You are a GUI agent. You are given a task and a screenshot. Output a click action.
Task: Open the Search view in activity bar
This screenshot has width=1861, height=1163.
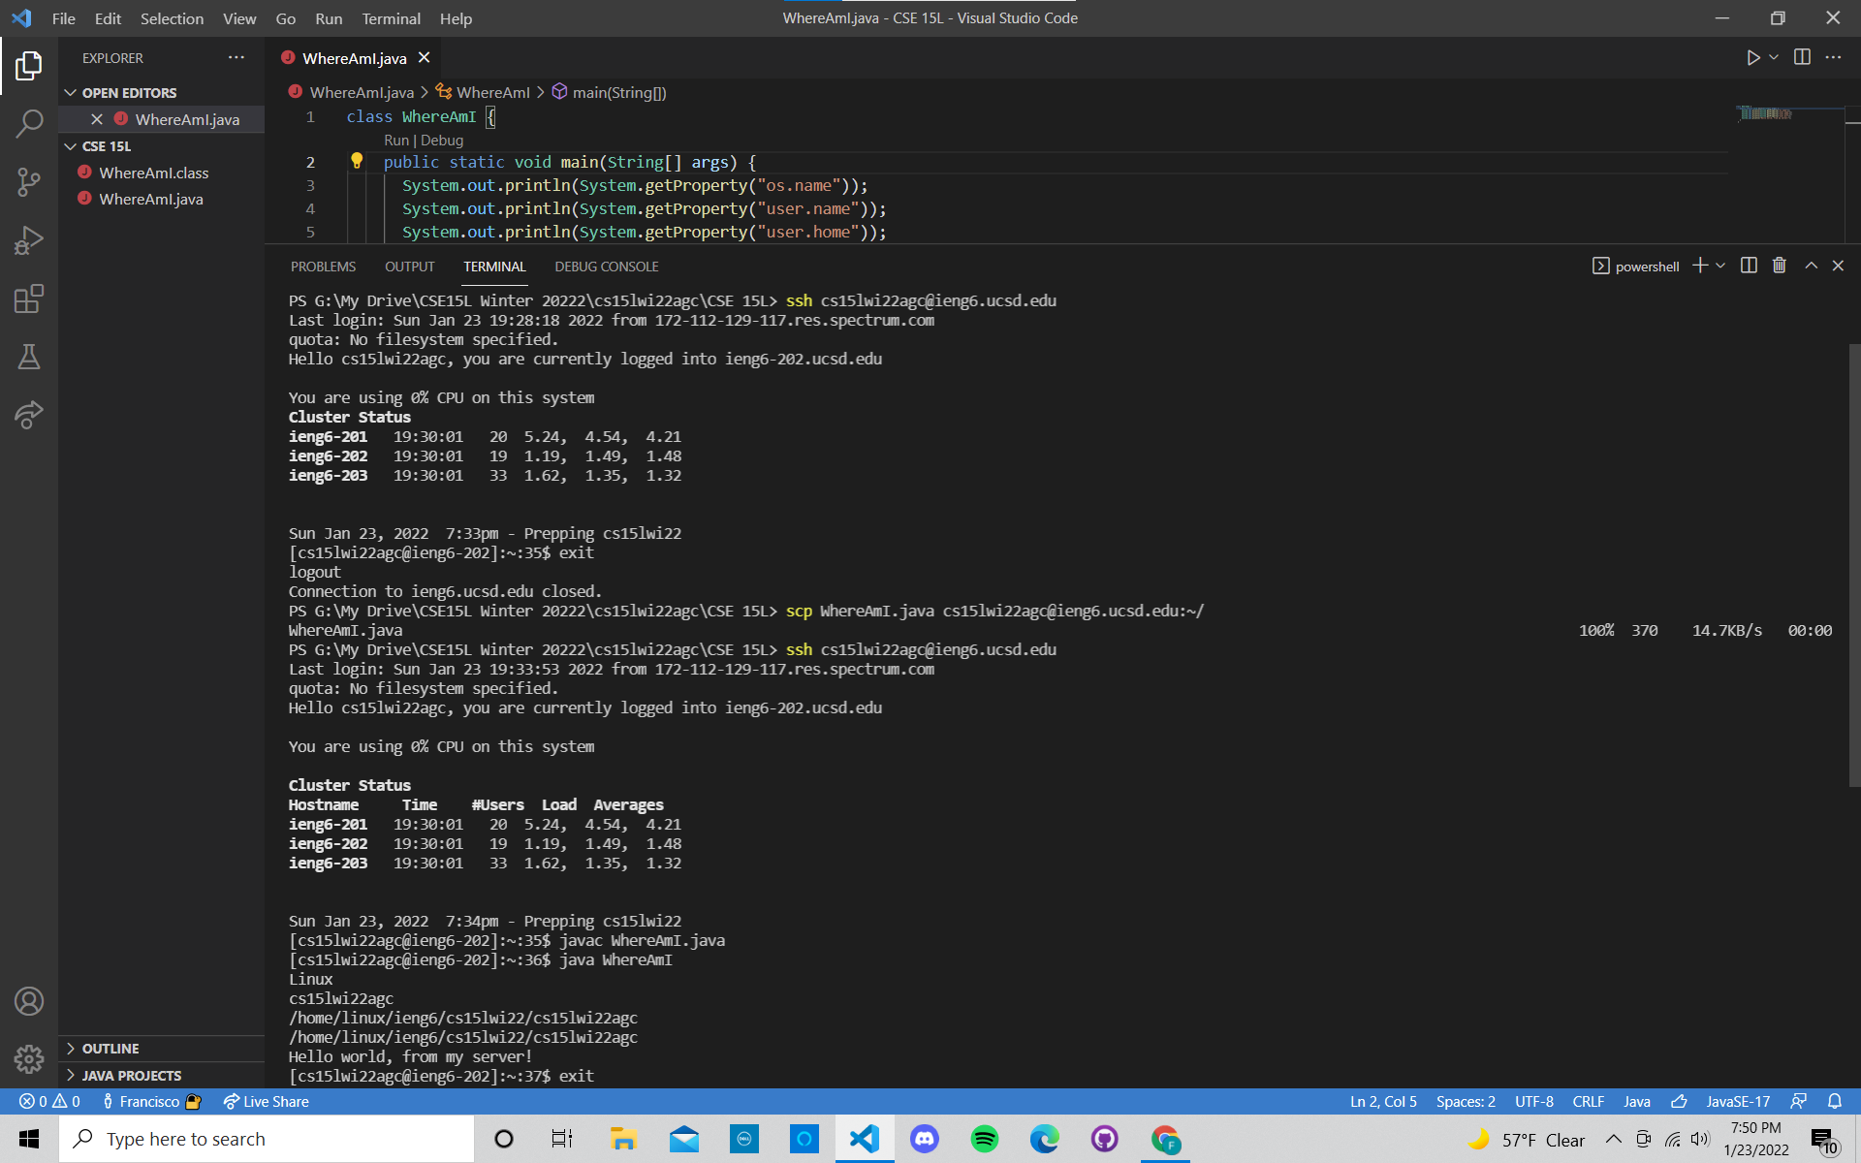(x=29, y=124)
